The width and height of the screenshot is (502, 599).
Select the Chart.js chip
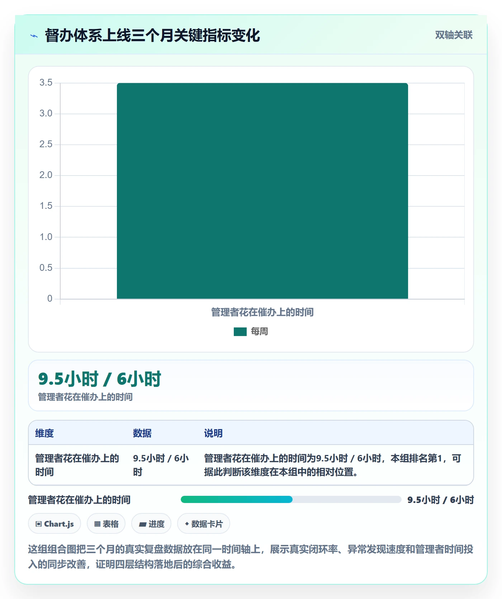pyautogui.click(x=55, y=524)
